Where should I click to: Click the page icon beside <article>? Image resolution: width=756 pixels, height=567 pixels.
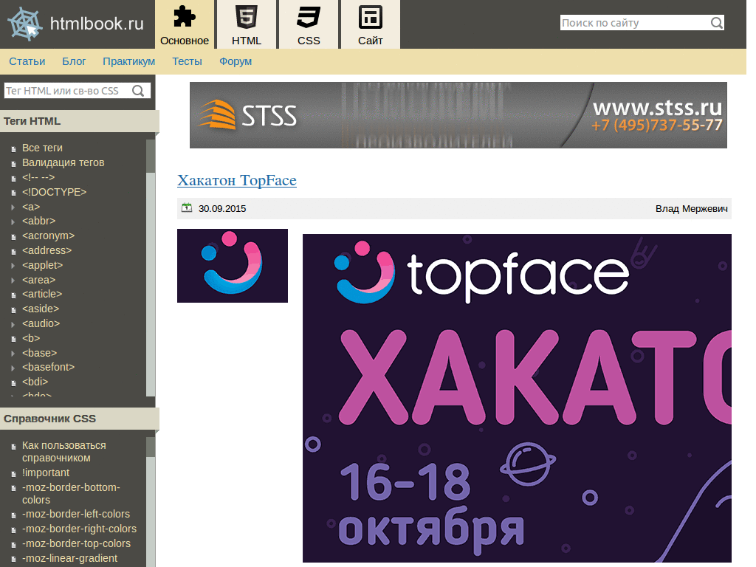tap(13, 295)
